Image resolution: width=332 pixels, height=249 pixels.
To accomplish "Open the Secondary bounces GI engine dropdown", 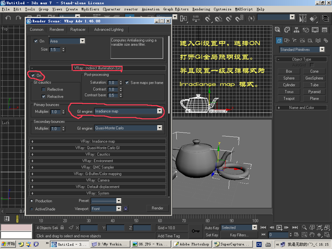I will (160, 128).
